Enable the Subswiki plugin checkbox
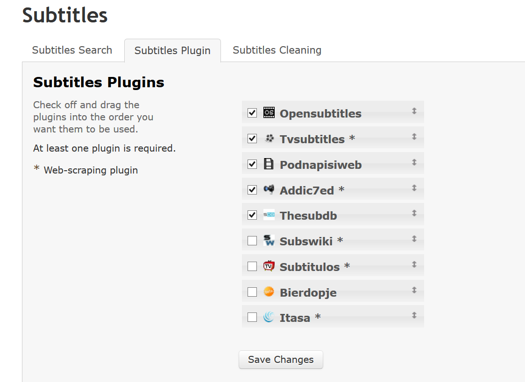The width and height of the screenshot is (525, 382). coord(252,241)
